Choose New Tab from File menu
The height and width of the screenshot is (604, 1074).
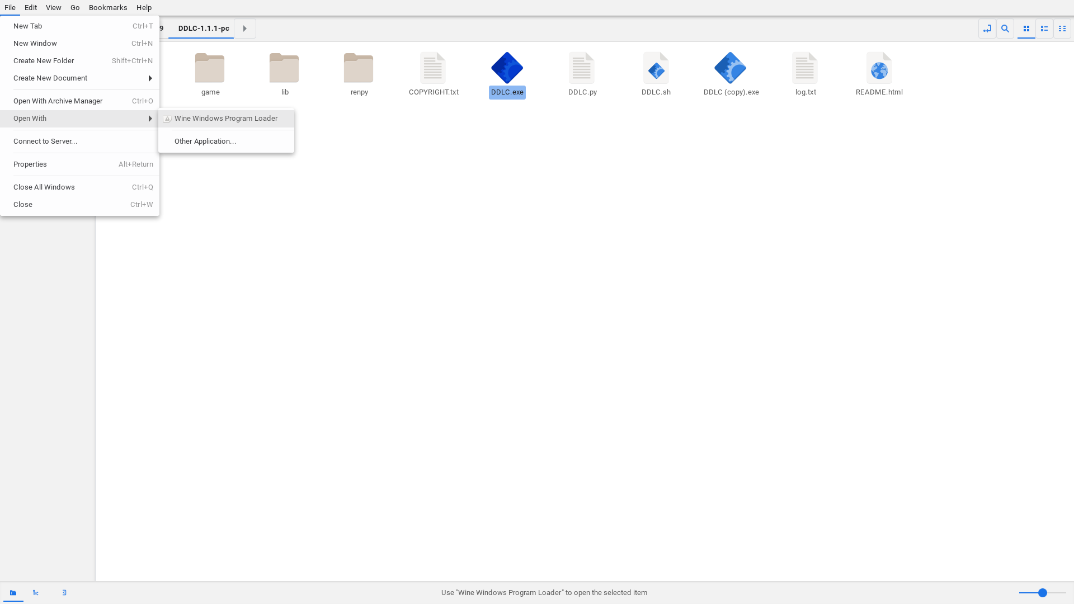pos(79,26)
